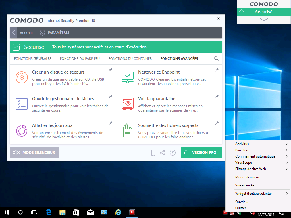Image resolution: width=291 pixels, height=218 pixels.
Task: Click the mobile phone icon
Action: point(153,153)
